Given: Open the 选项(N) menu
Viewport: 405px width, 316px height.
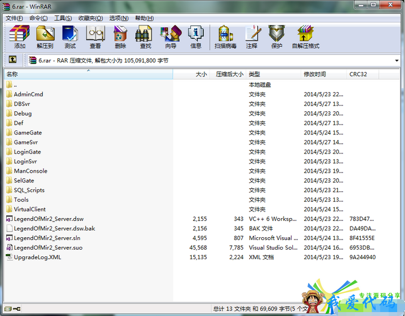Looking at the screenshot, I should point(119,18).
